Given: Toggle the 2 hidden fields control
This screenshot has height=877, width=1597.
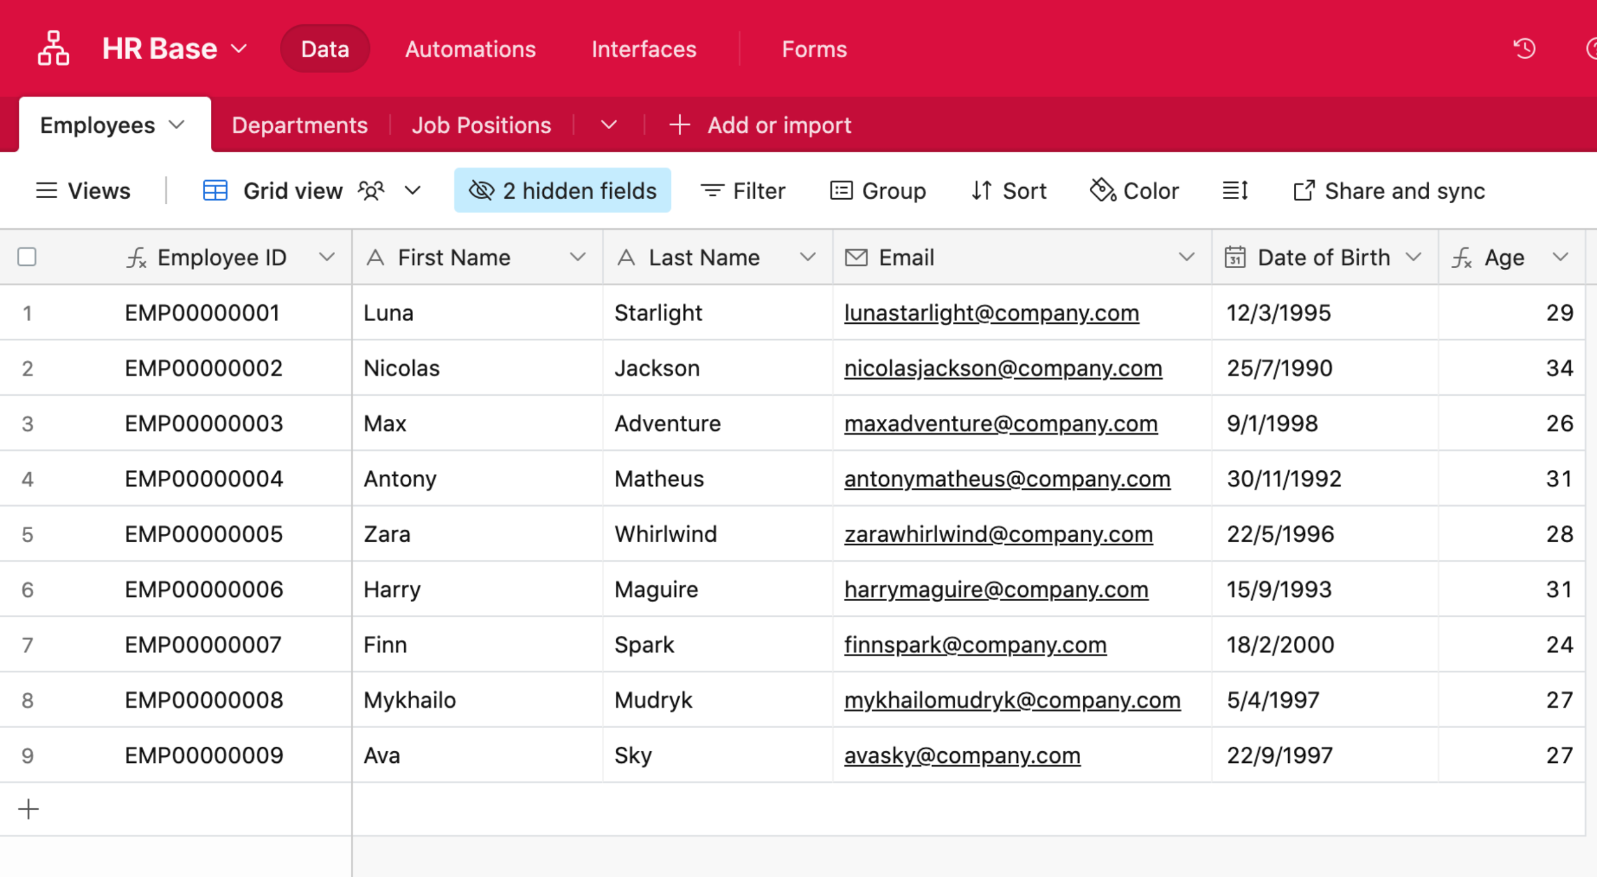Looking at the screenshot, I should [x=562, y=191].
